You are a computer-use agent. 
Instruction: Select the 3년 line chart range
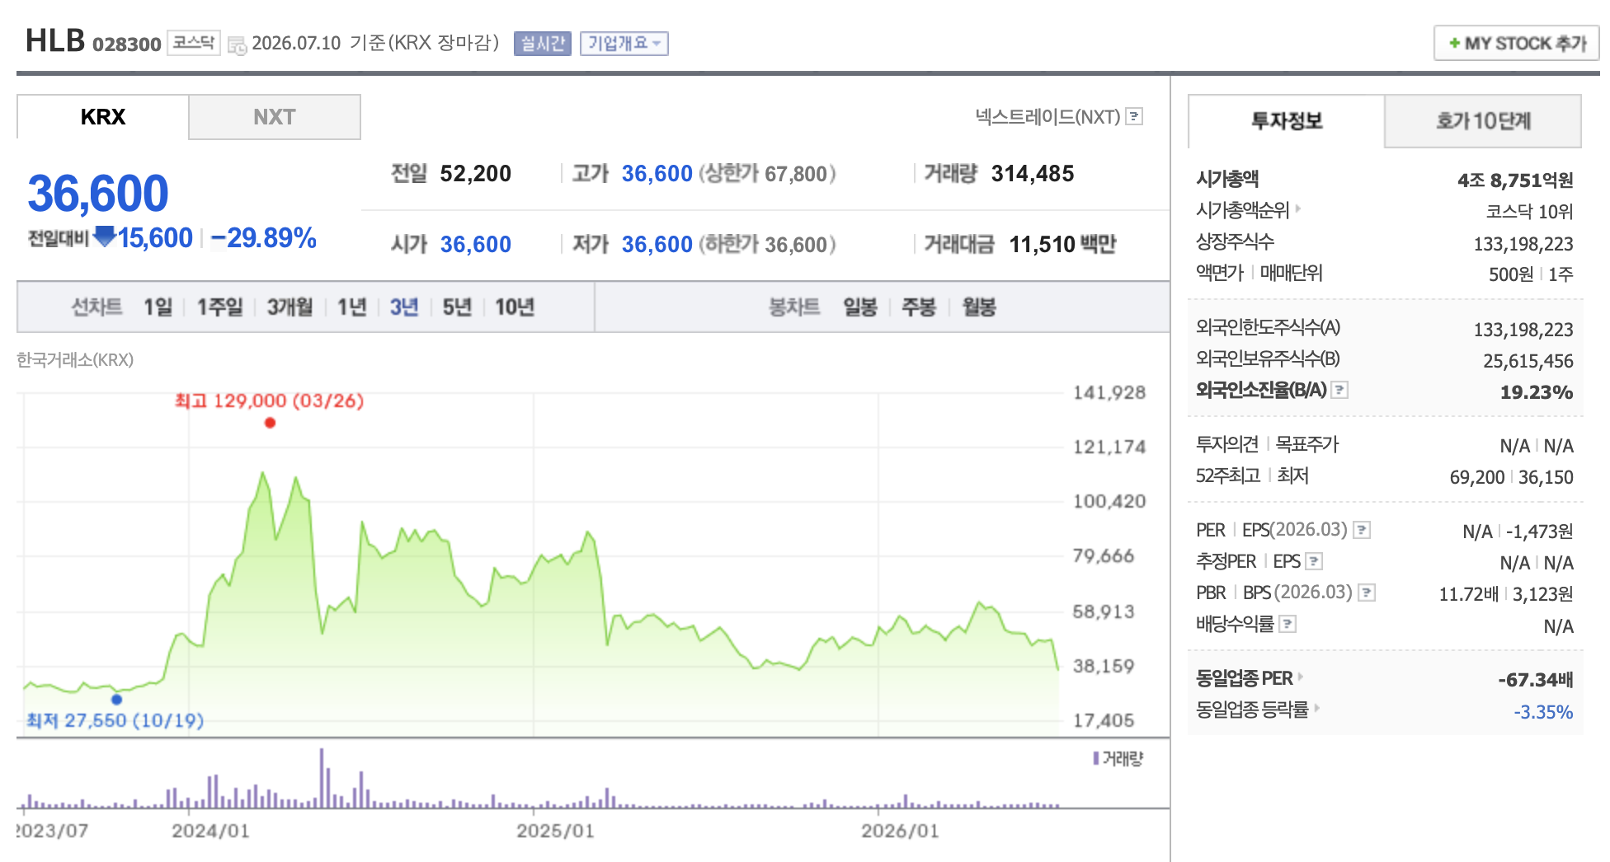point(404,307)
